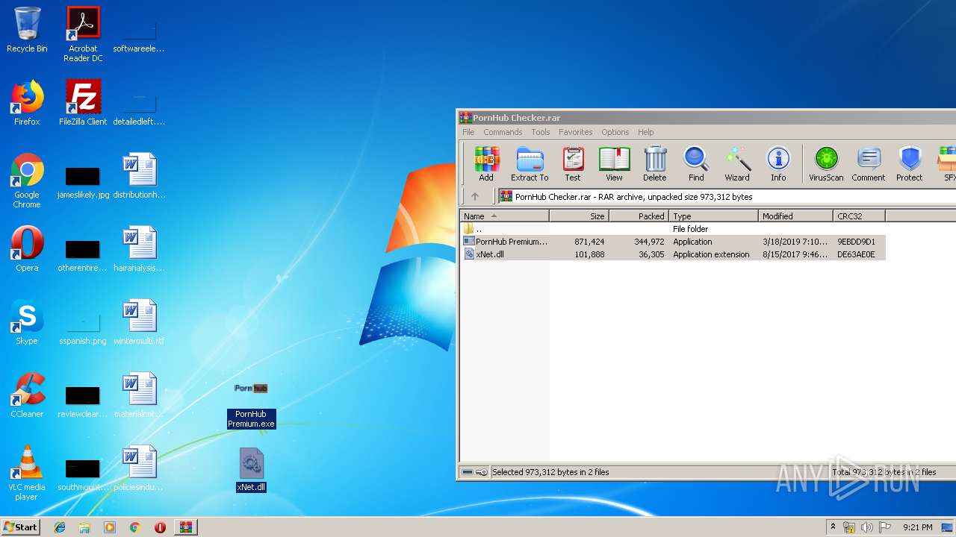Select Skype desktop shortcut
The image size is (956, 537).
(x=27, y=322)
